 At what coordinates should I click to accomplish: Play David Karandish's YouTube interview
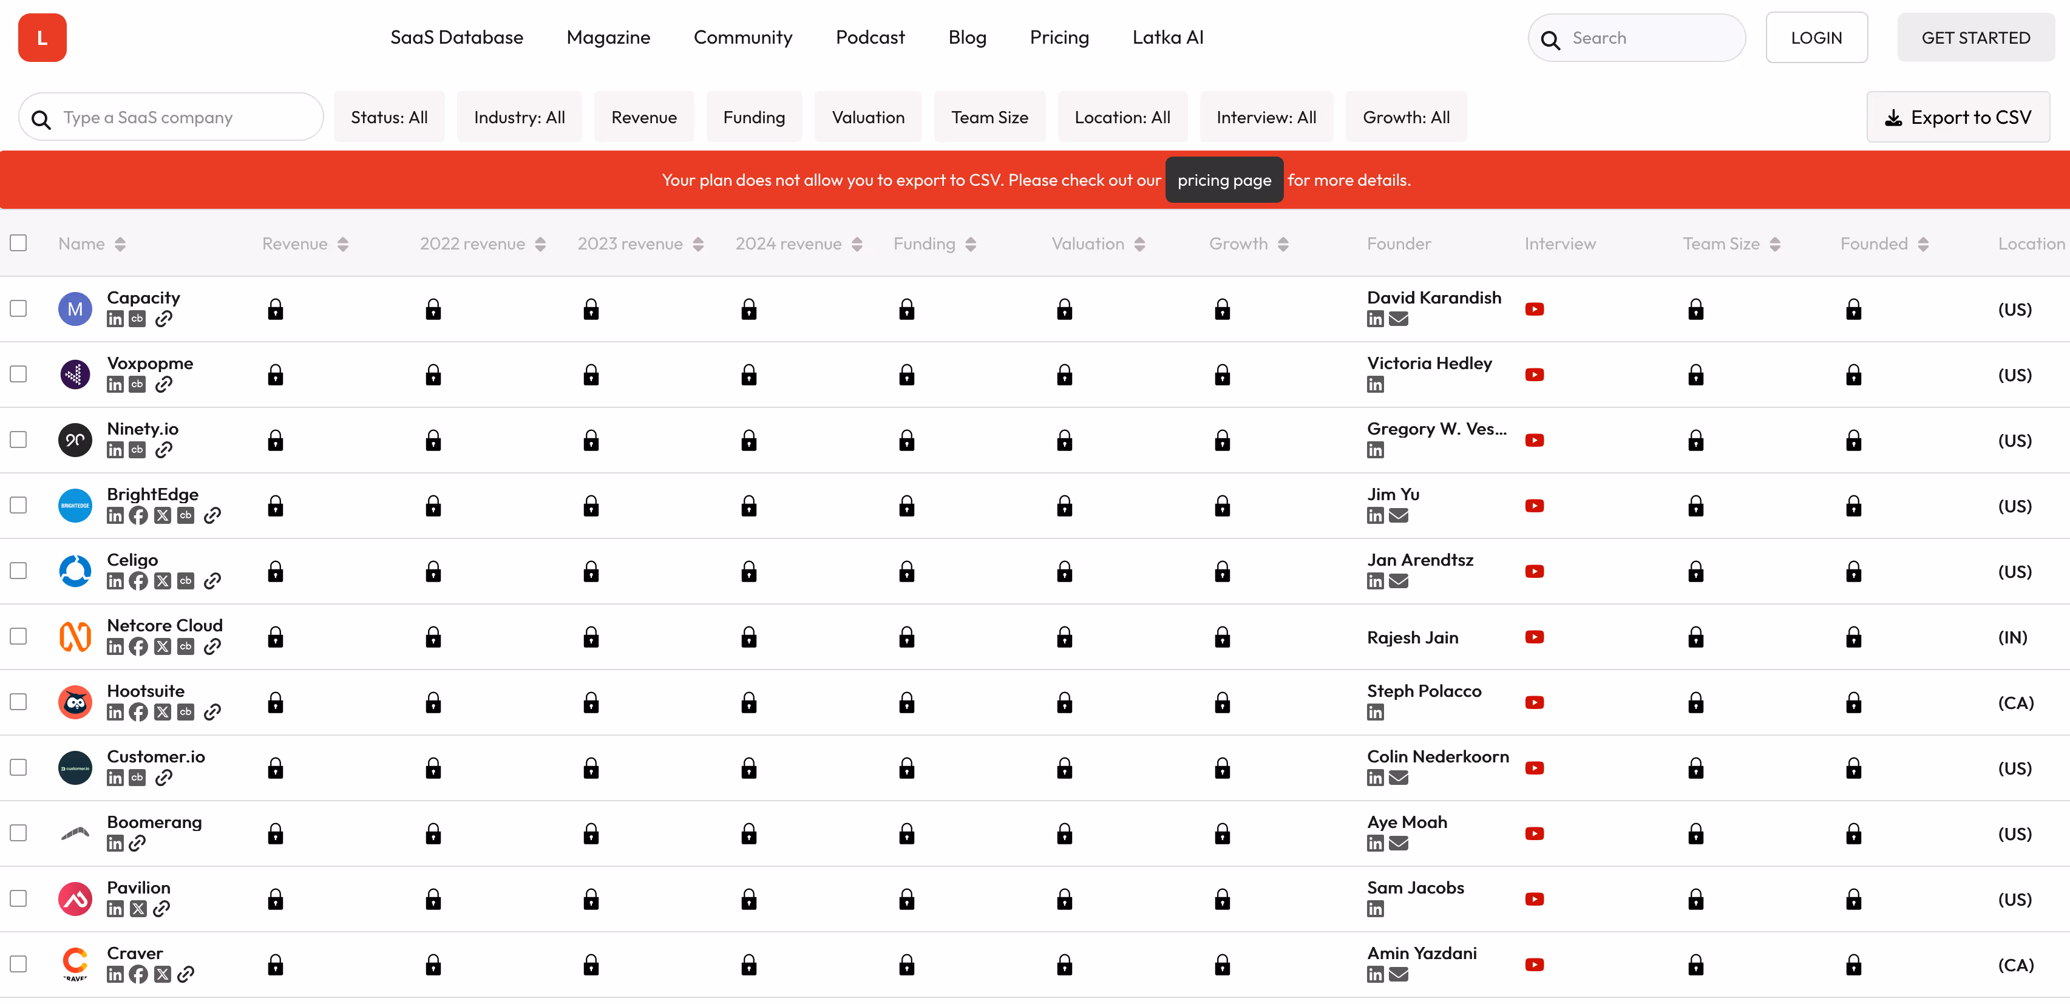(x=1534, y=310)
